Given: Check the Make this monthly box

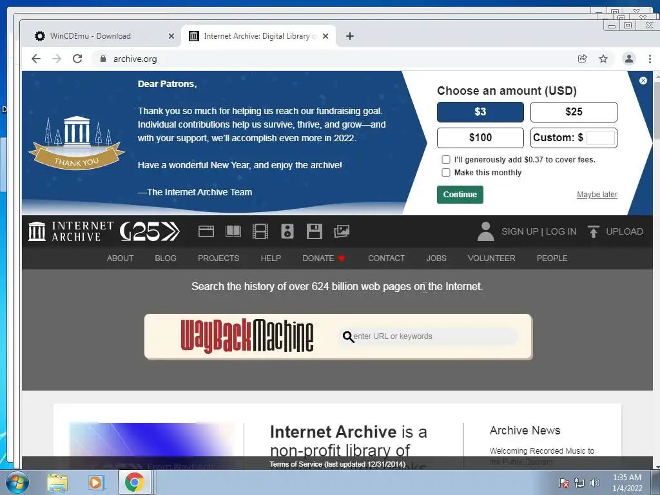Looking at the screenshot, I should (x=446, y=172).
